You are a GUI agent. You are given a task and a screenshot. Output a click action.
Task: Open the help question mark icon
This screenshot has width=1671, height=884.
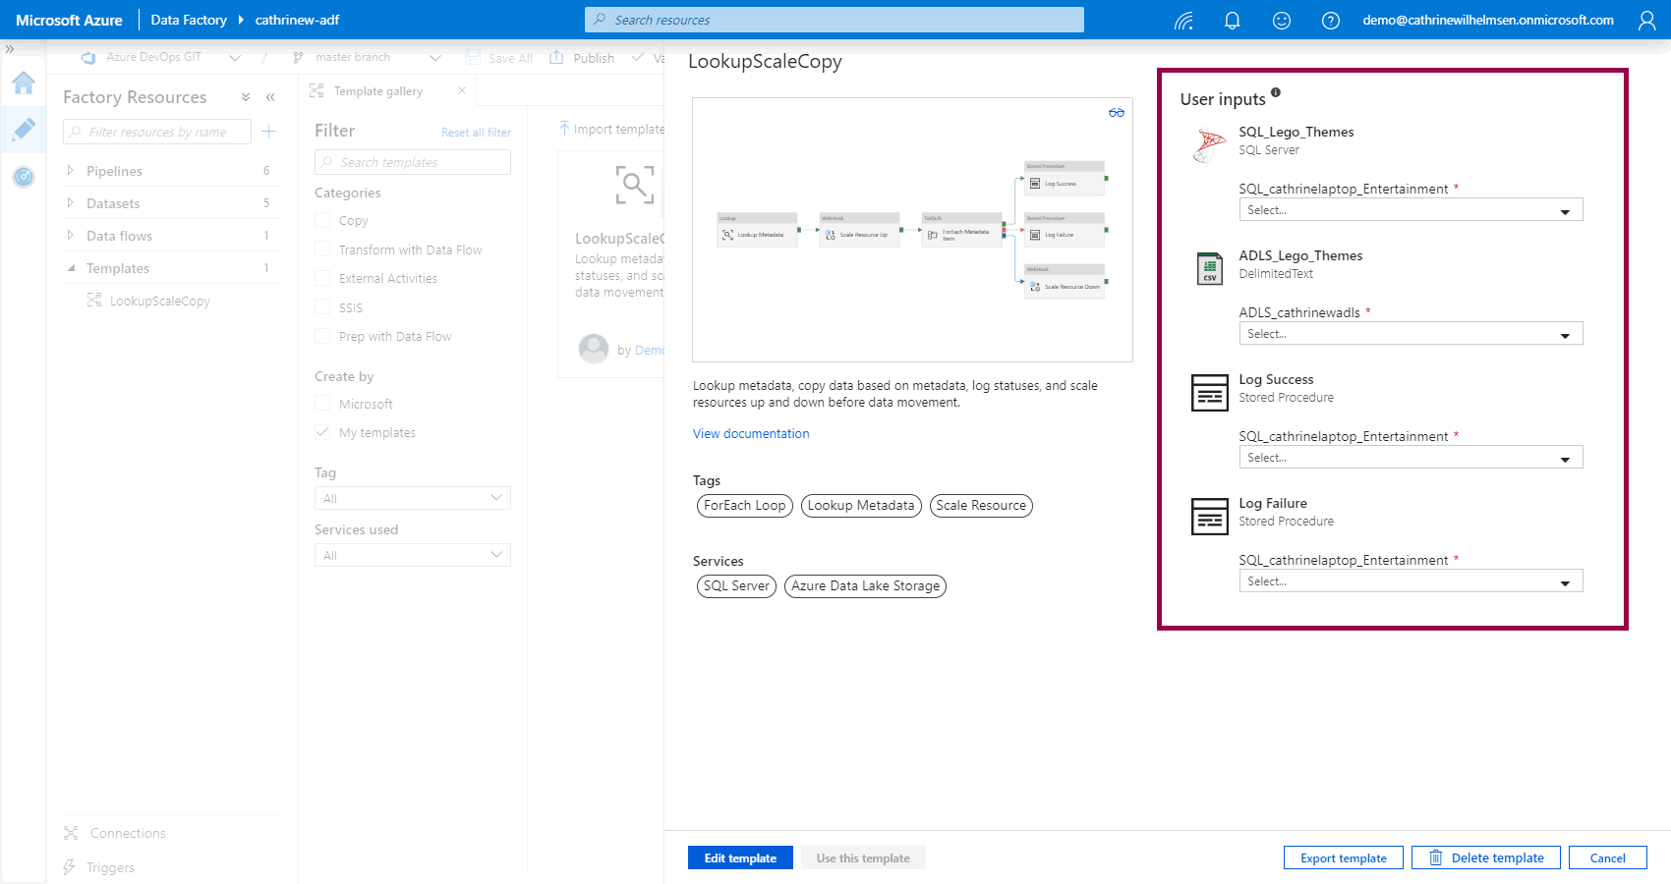(1330, 21)
